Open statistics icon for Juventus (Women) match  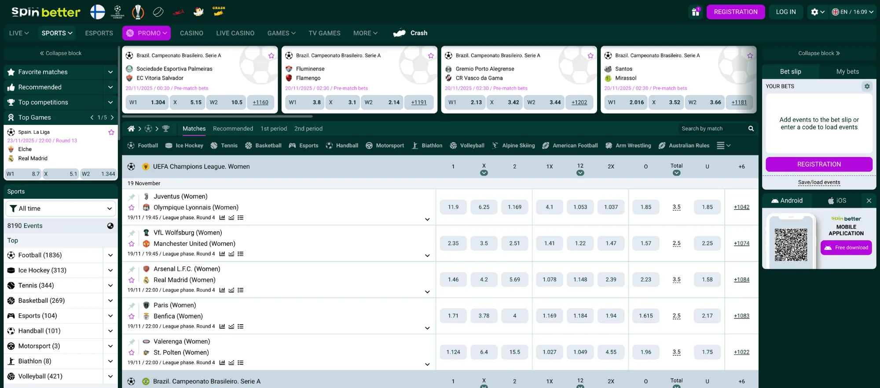pos(222,218)
